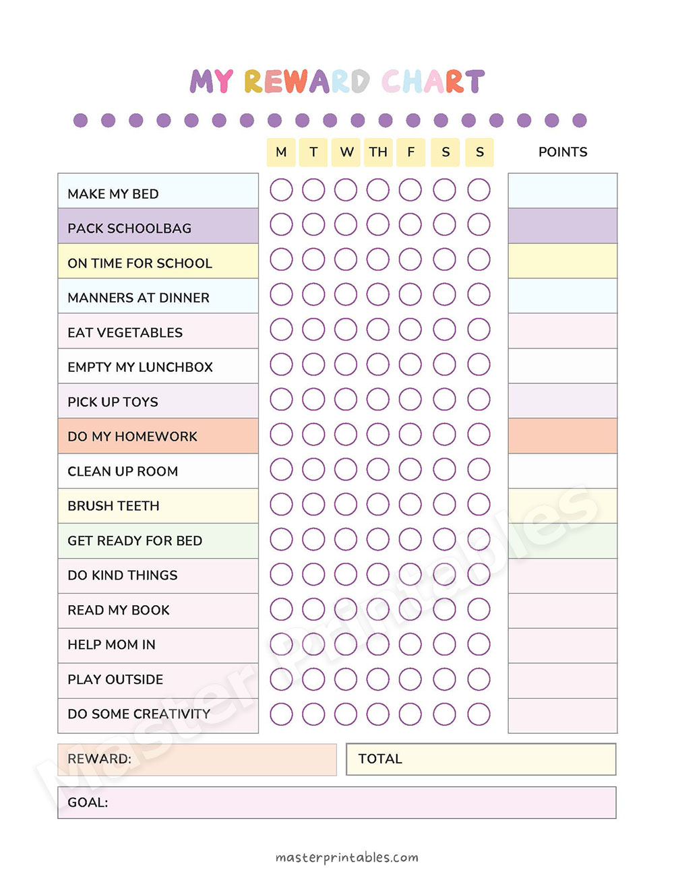Tick Tuesday circle for Play Outside
The height and width of the screenshot is (872, 674).
(x=313, y=679)
